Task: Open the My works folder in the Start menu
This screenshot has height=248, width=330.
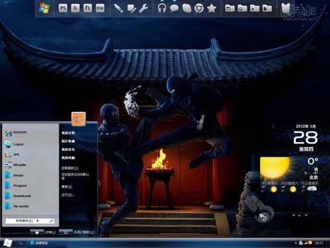Action: (x=16, y=206)
